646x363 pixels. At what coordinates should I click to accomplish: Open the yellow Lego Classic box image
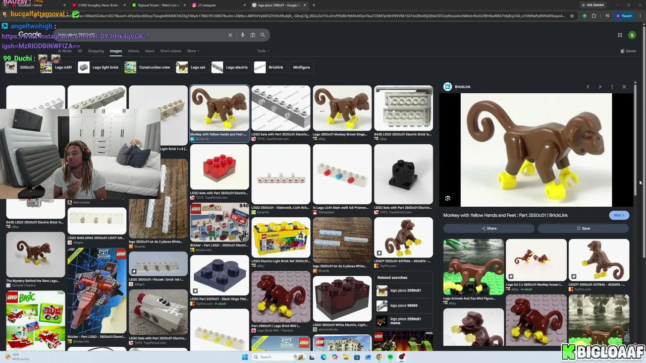[x=281, y=237]
